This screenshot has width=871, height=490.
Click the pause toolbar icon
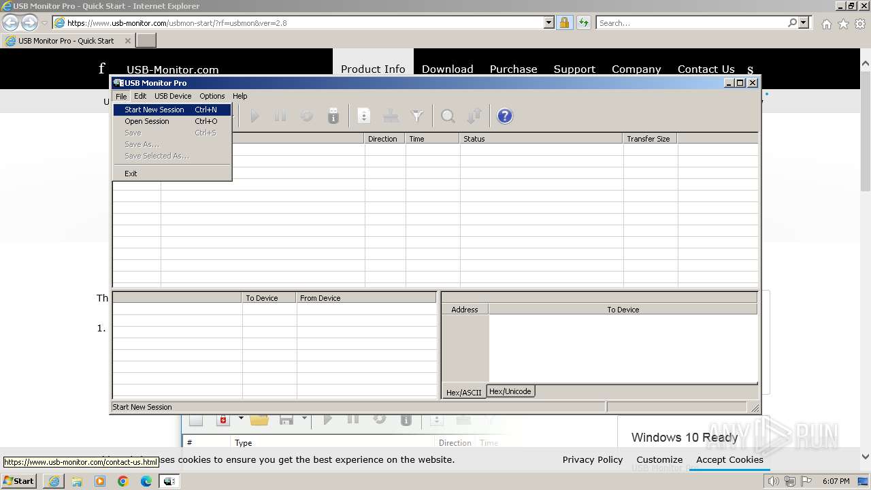coord(280,116)
